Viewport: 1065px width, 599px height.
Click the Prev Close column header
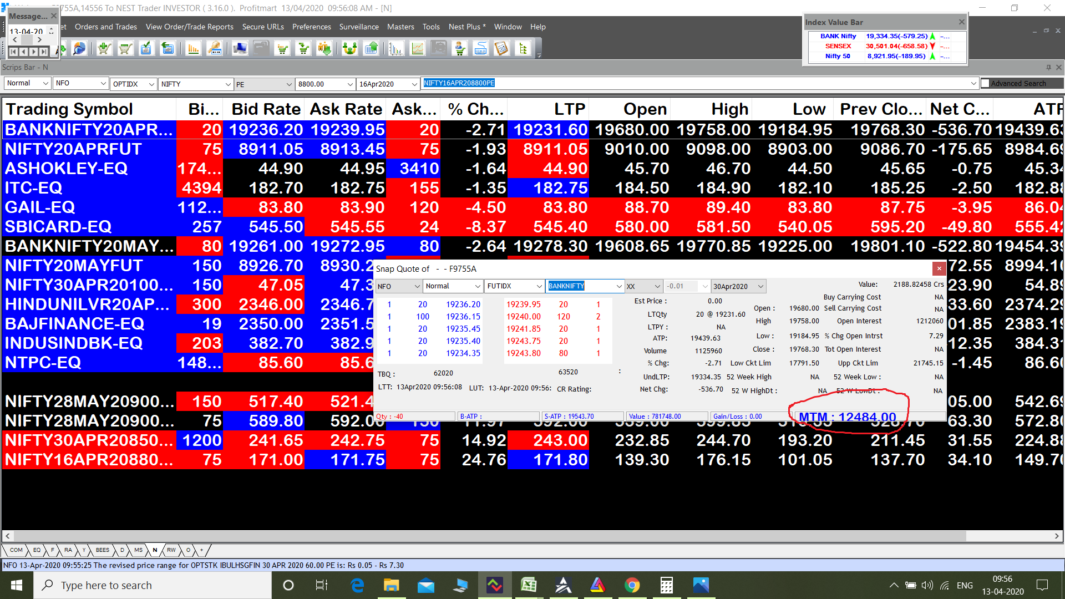(x=881, y=109)
